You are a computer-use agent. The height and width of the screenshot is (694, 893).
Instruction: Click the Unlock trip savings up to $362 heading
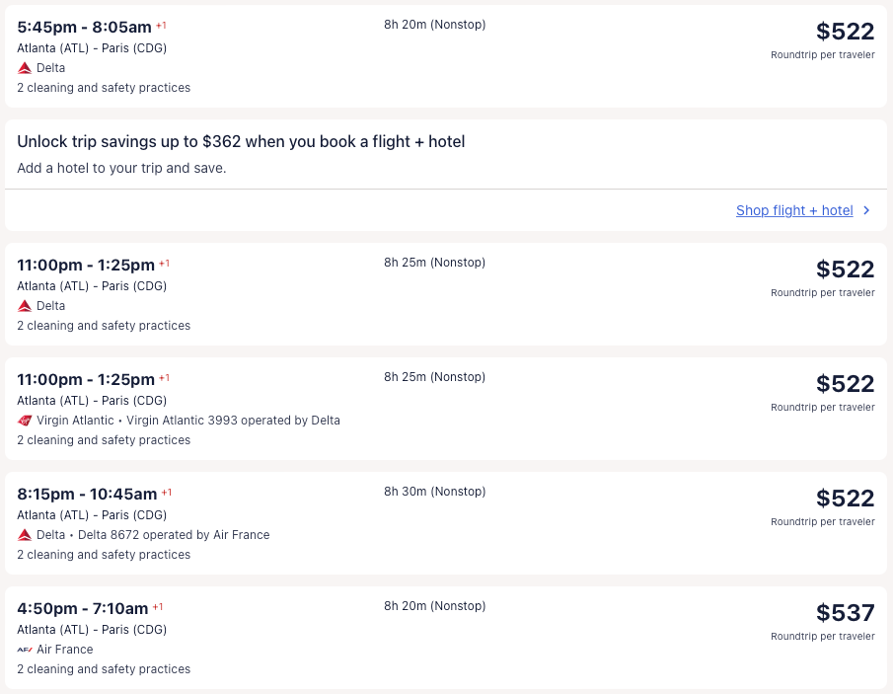[x=241, y=142]
